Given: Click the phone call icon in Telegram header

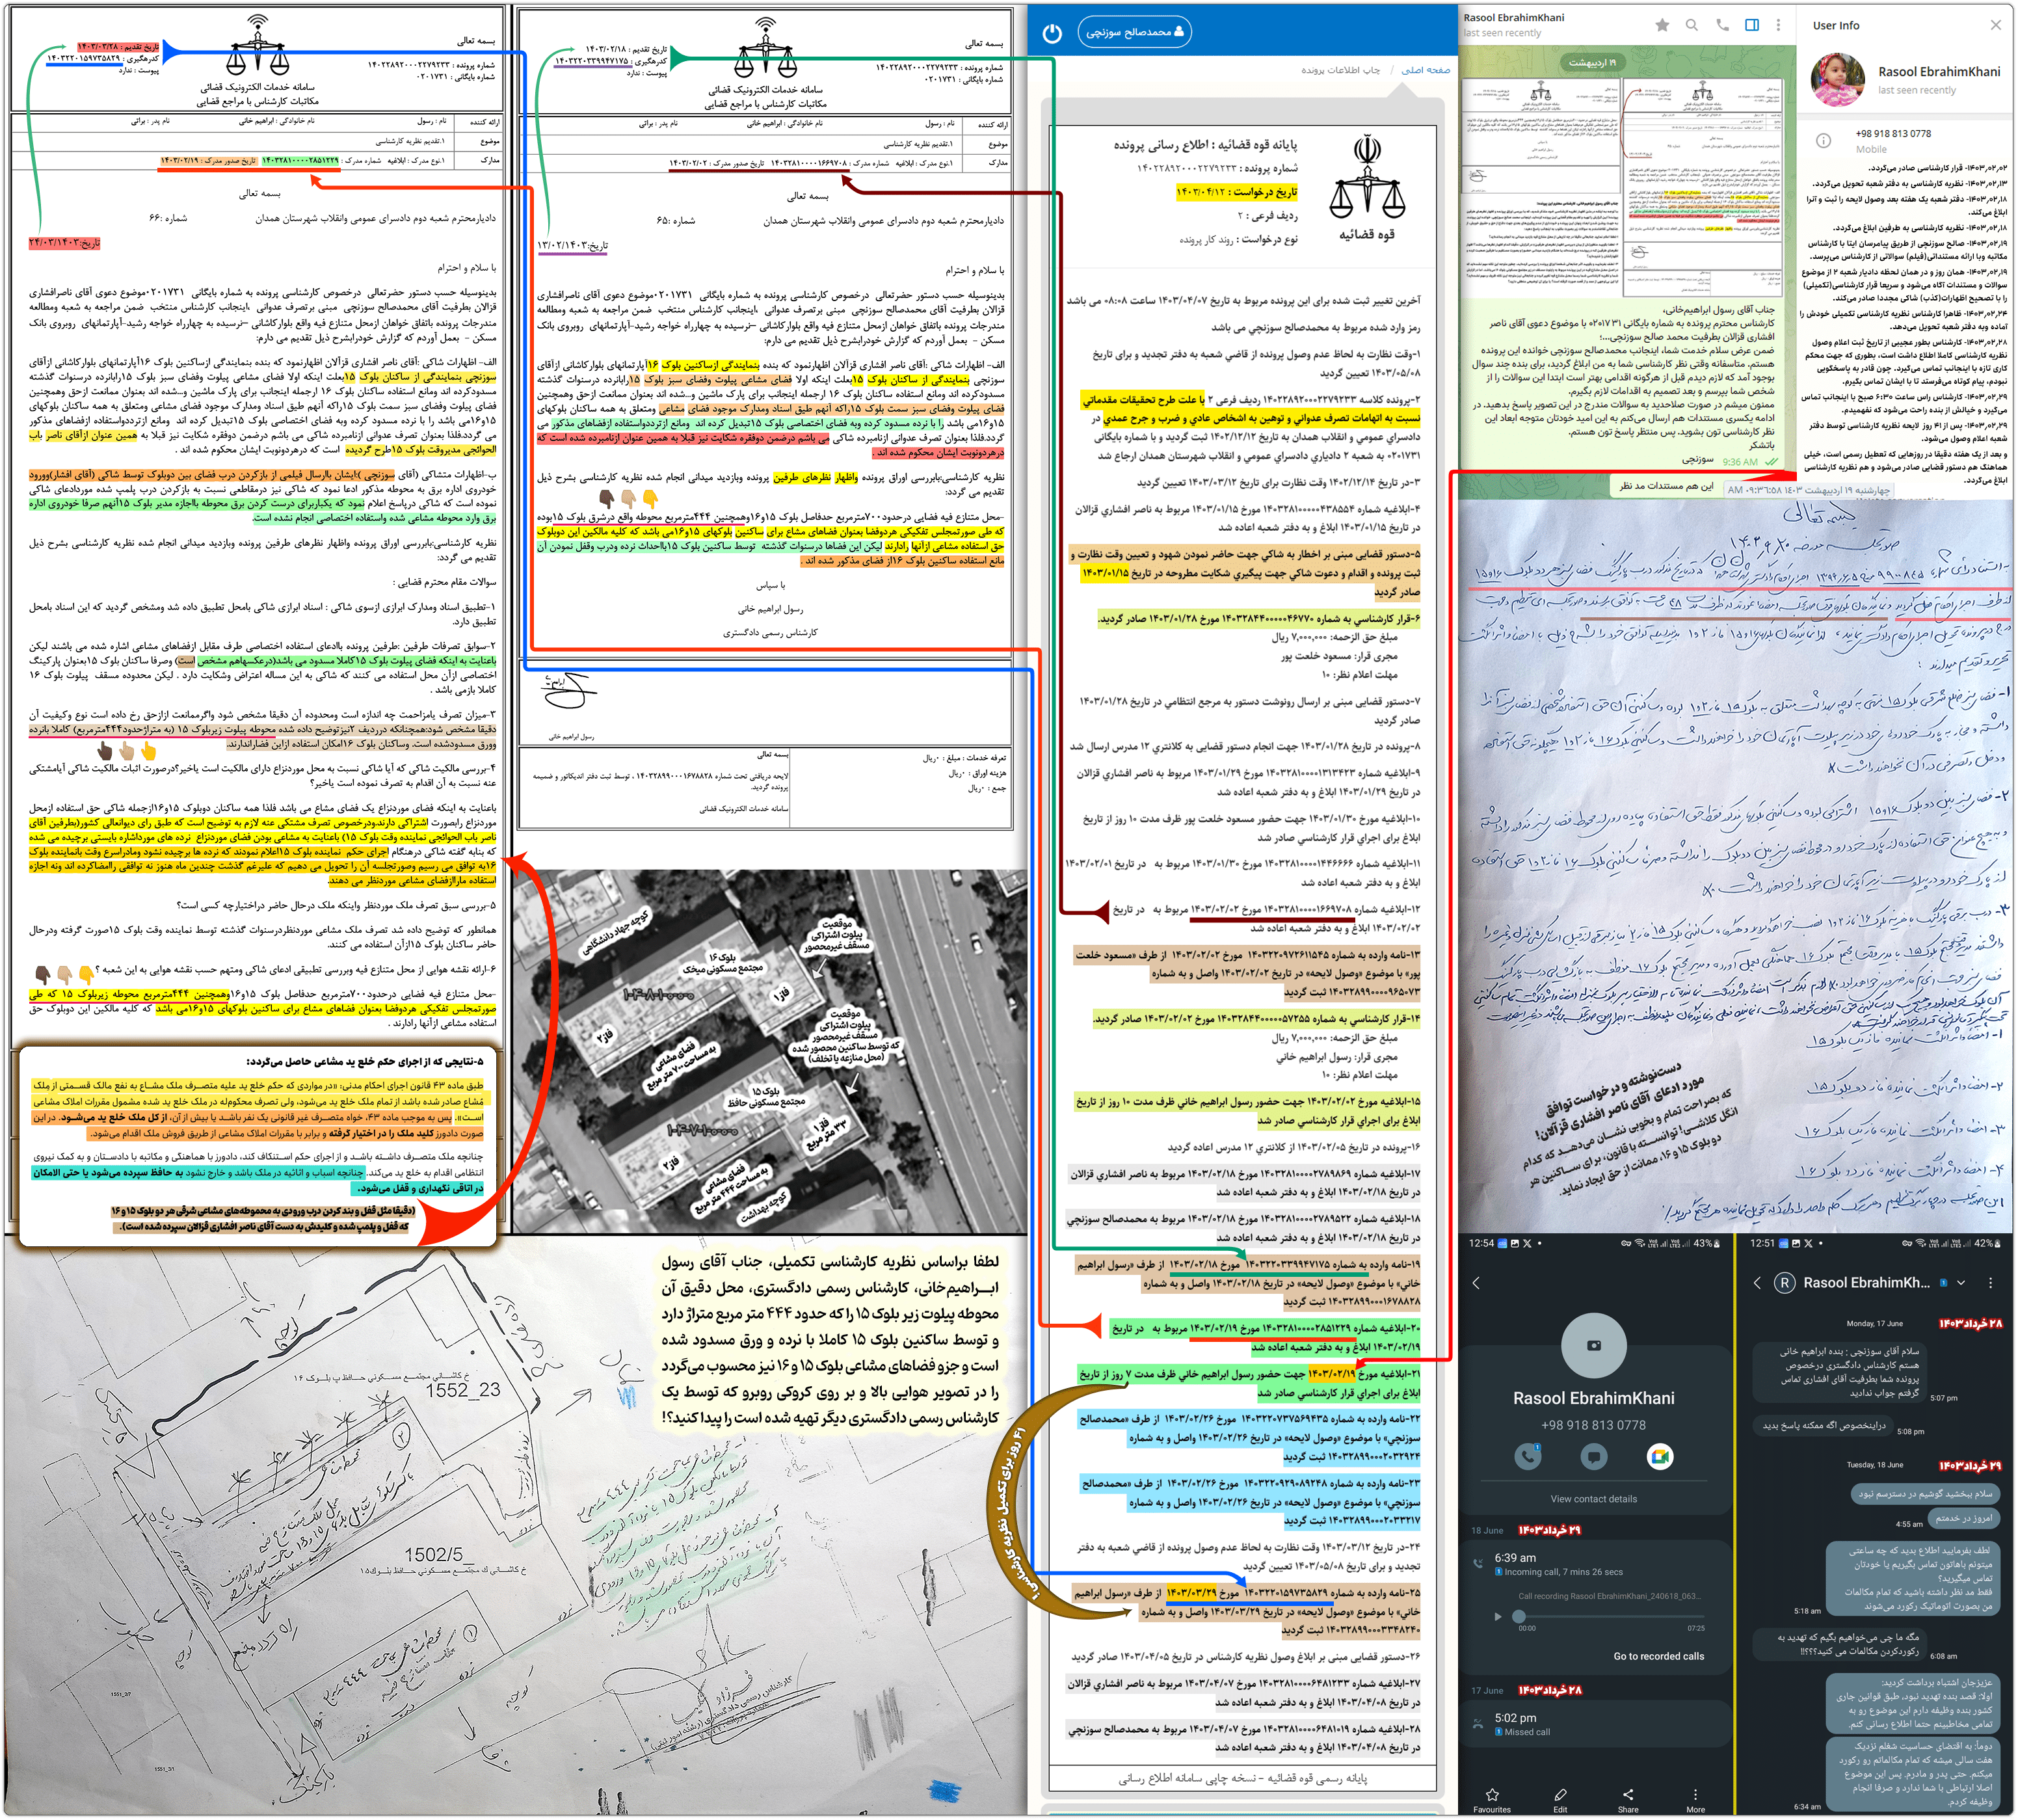Looking at the screenshot, I should pos(1722,25).
